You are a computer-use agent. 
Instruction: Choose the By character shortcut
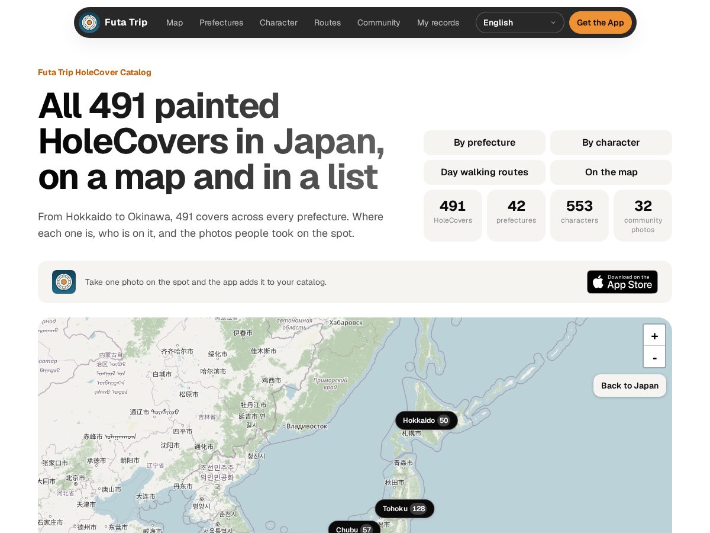[x=611, y=143]
